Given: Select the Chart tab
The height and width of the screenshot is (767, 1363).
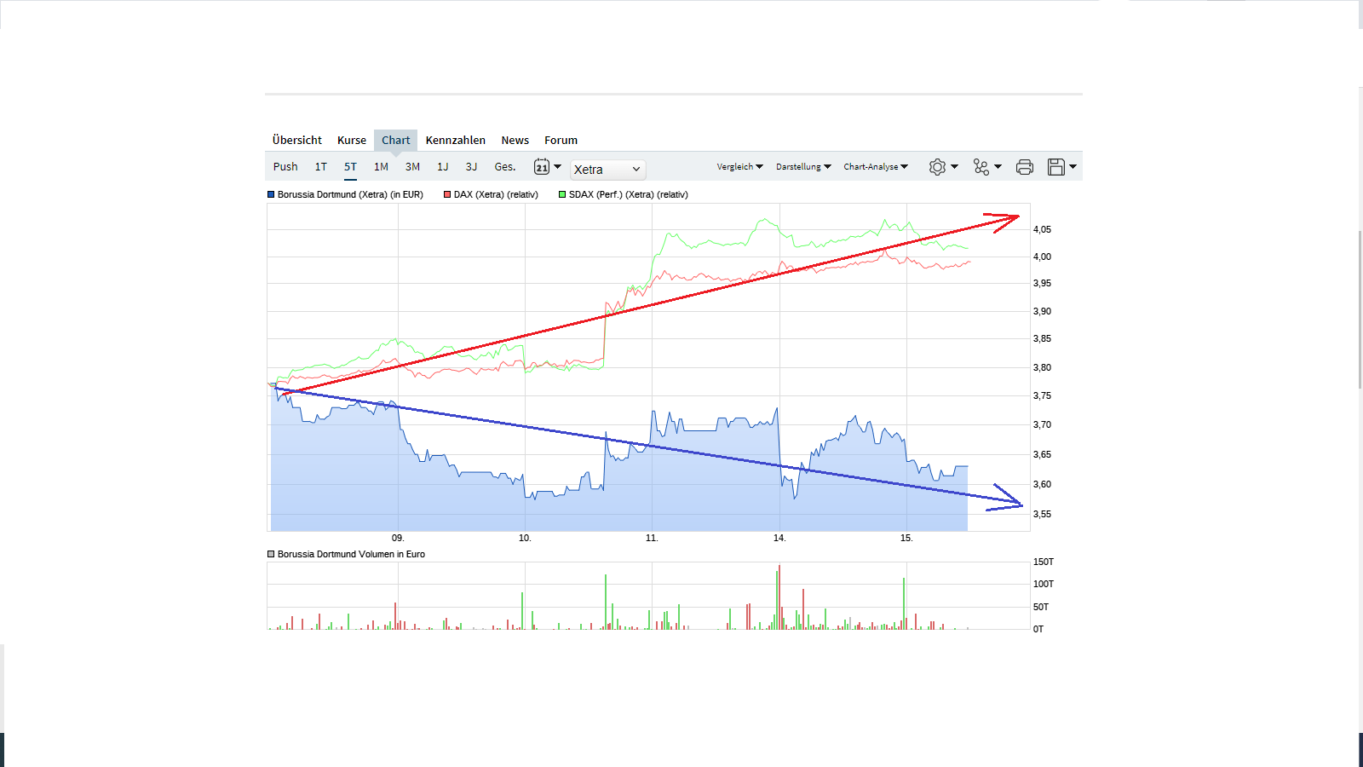Looking at the screenshot, I should pyautogui.click(x=396, y=141).
